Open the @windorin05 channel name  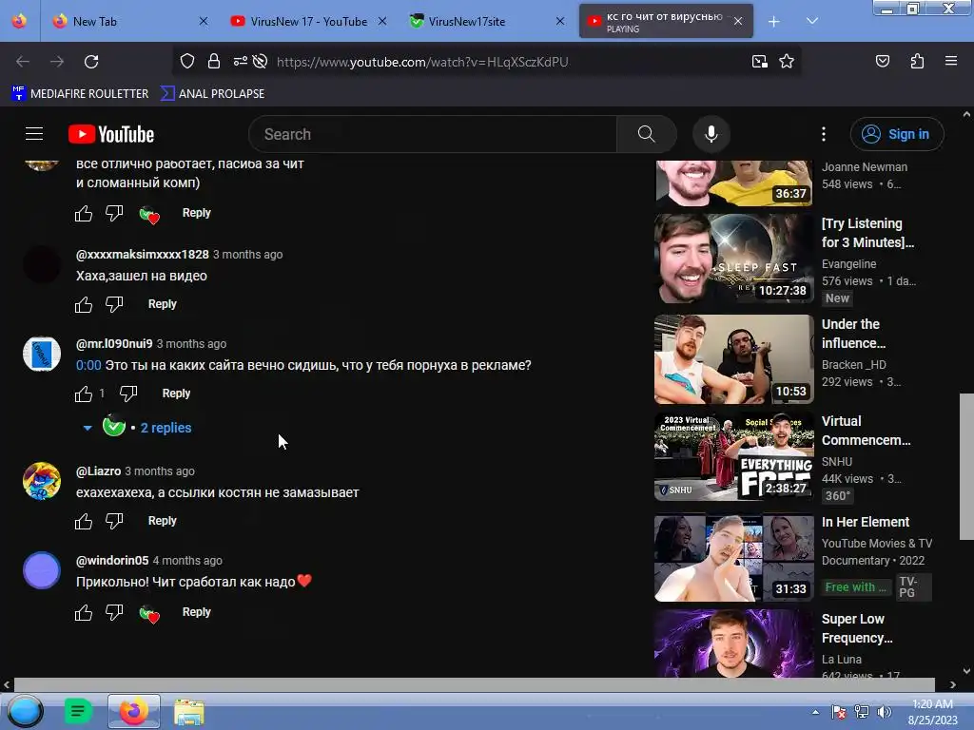coord(112,561)
